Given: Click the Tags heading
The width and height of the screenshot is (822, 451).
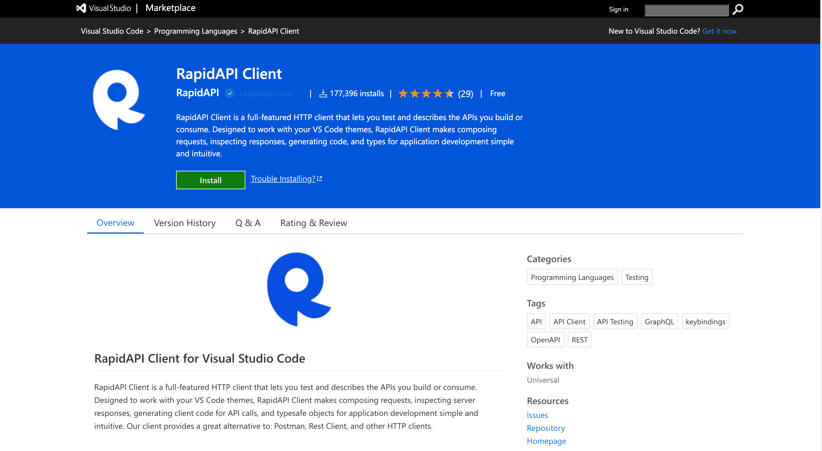Looking at the screenshot, I should (x=536, y=303).
